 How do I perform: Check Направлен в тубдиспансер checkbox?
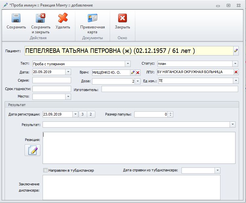[45, 170]
